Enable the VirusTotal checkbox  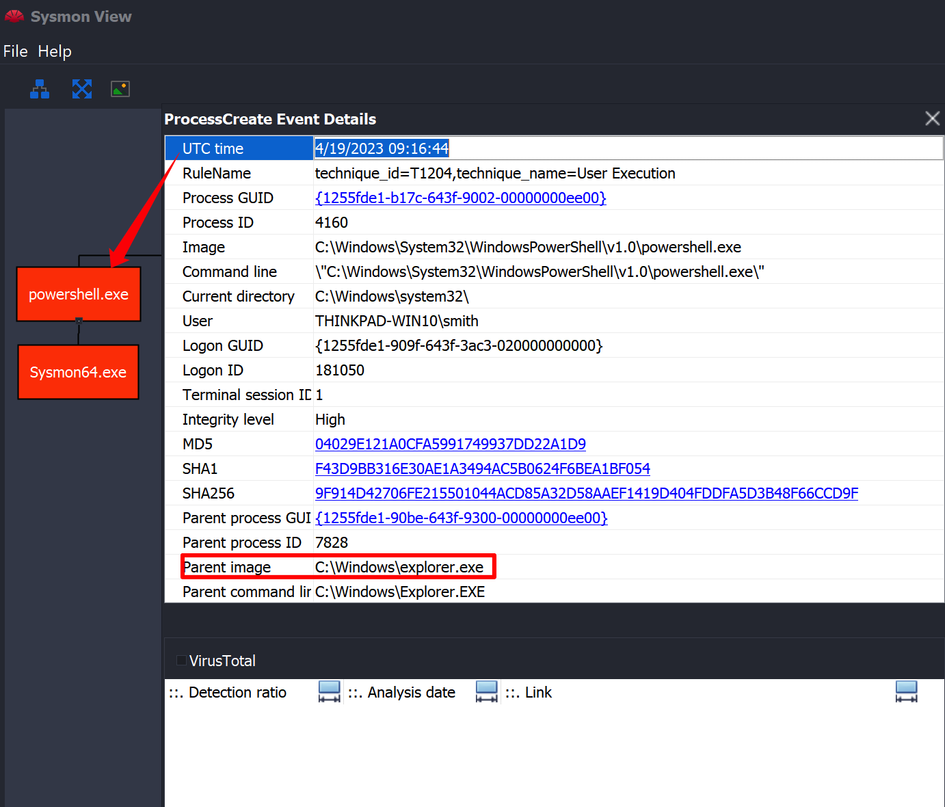coord(181,661)
